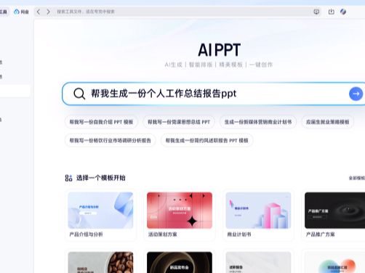The height and width of the screenshot is (273, 365).
Task: Choose the 应届生就业策略模板 suggestion chip
Action: click(327, 122)
